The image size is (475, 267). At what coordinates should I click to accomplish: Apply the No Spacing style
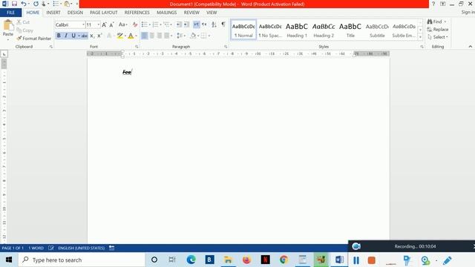[270, 30]
